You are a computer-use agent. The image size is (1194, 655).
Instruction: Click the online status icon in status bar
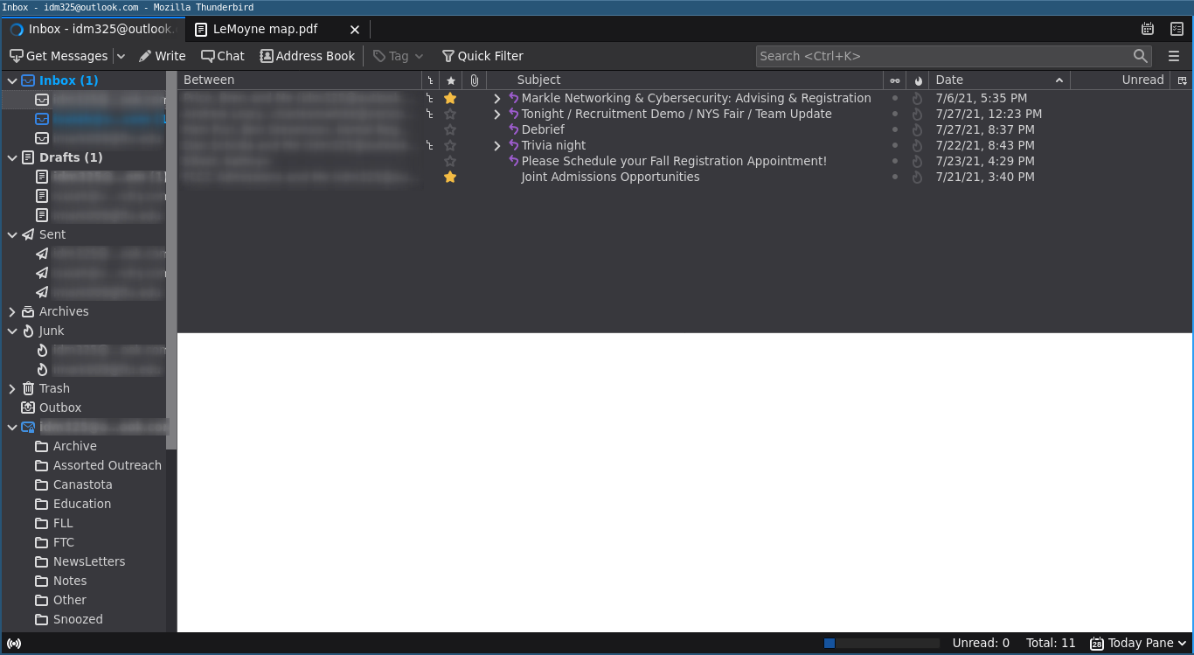(x=14, y=644)
